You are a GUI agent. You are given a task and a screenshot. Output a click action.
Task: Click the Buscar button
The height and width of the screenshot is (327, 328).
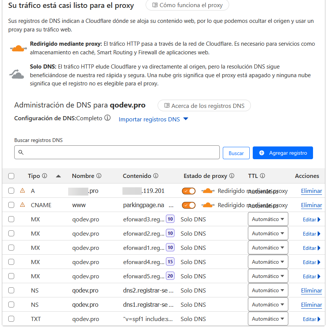coord(236,153)
